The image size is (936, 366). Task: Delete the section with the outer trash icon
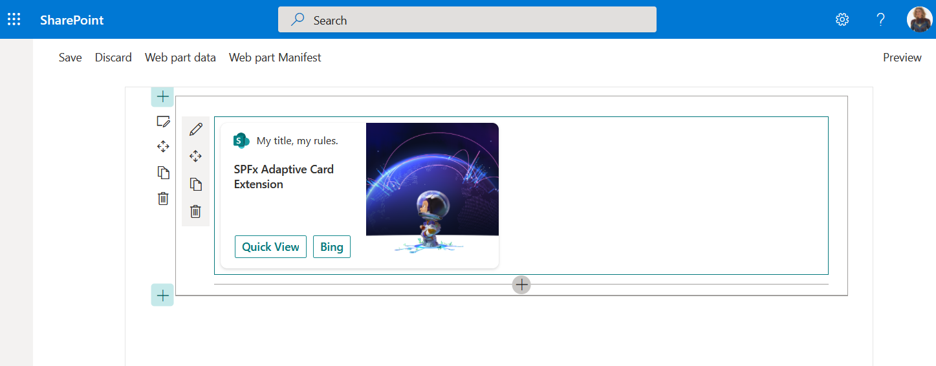pos(163,199)
